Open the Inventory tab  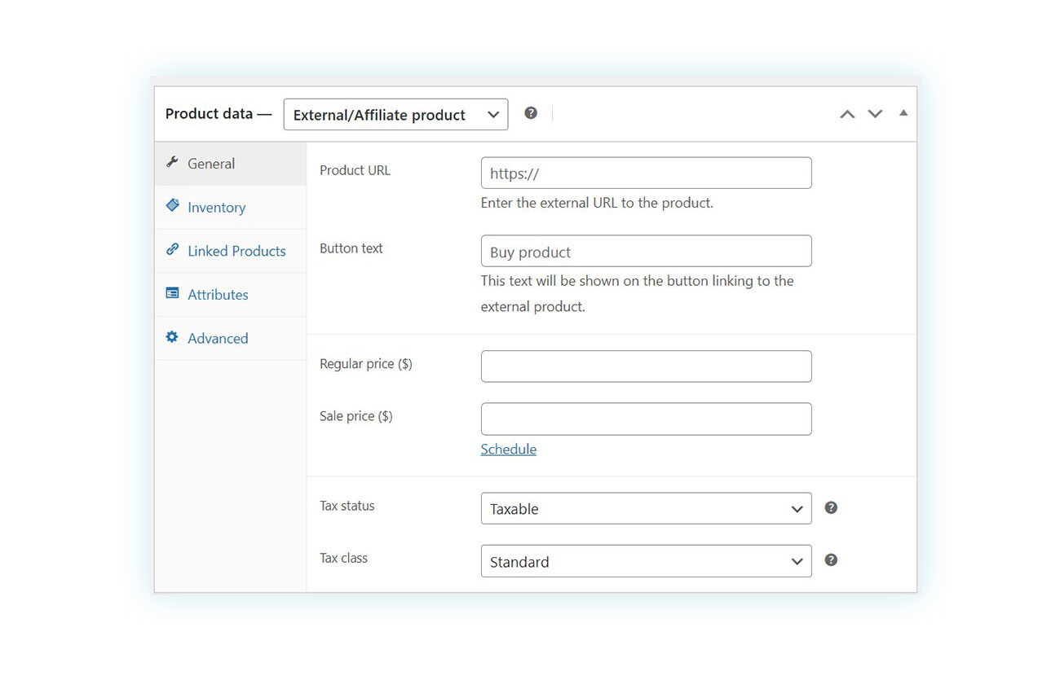tap(231, 208)
